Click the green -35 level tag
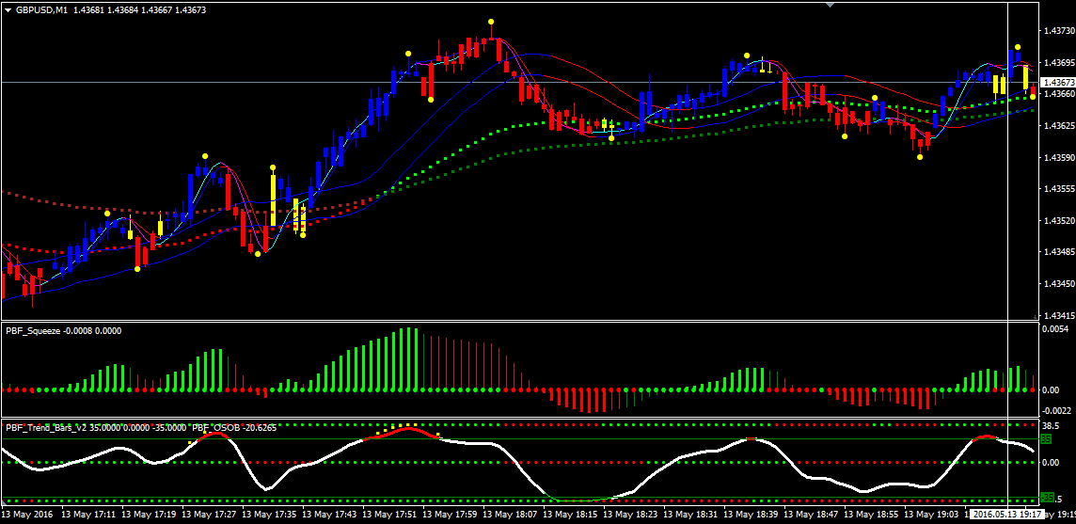Viewport: 1076px width, 524px height. pyautogui.click(x=1047, y=498)
